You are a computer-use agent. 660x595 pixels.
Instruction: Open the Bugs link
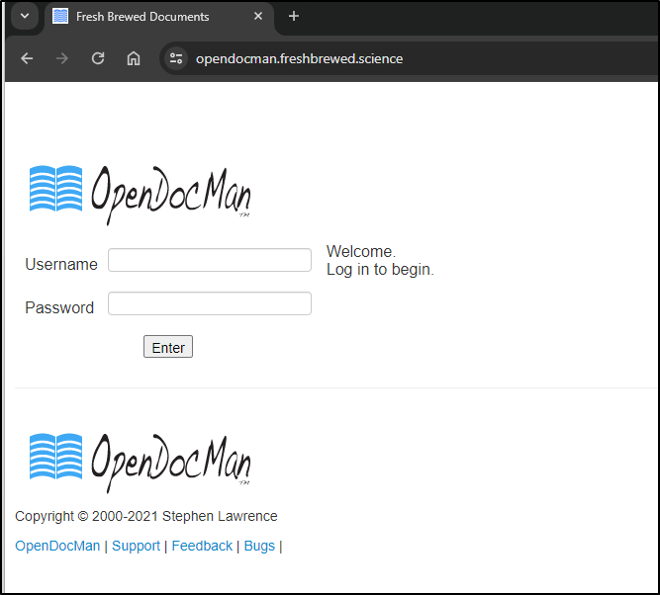coord(259,546)
